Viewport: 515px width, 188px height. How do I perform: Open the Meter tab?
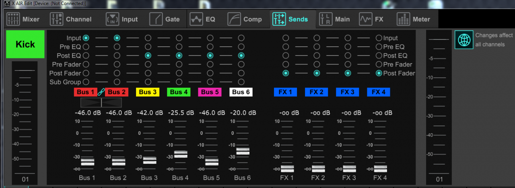(414, 19)
